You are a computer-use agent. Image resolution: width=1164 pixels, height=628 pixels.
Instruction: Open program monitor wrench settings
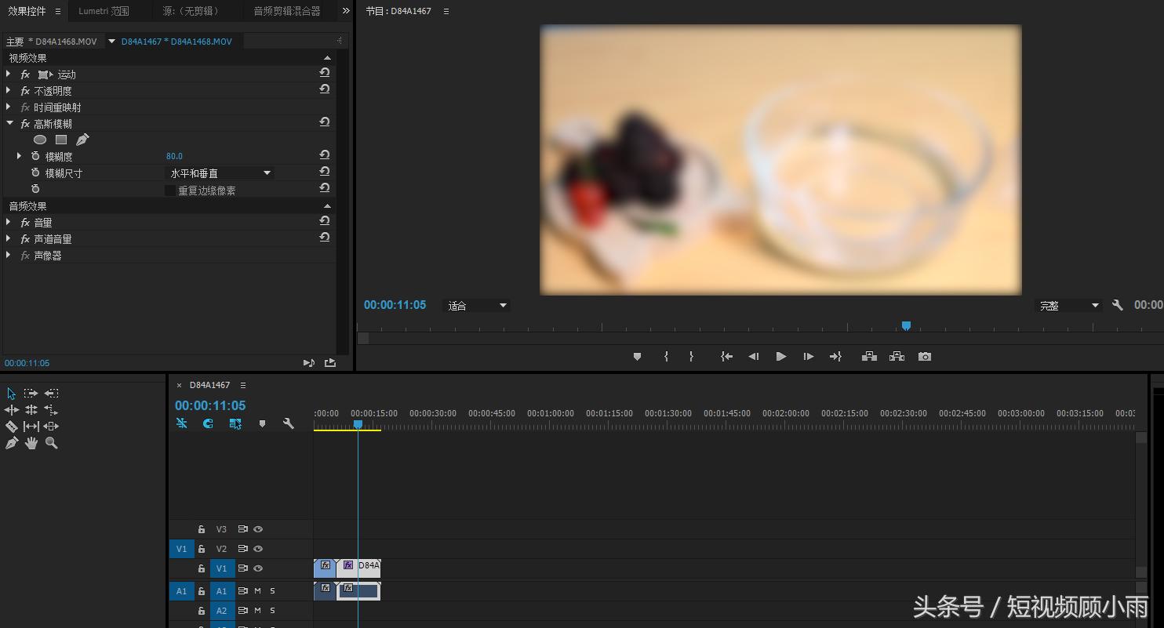coord(1118,306)
